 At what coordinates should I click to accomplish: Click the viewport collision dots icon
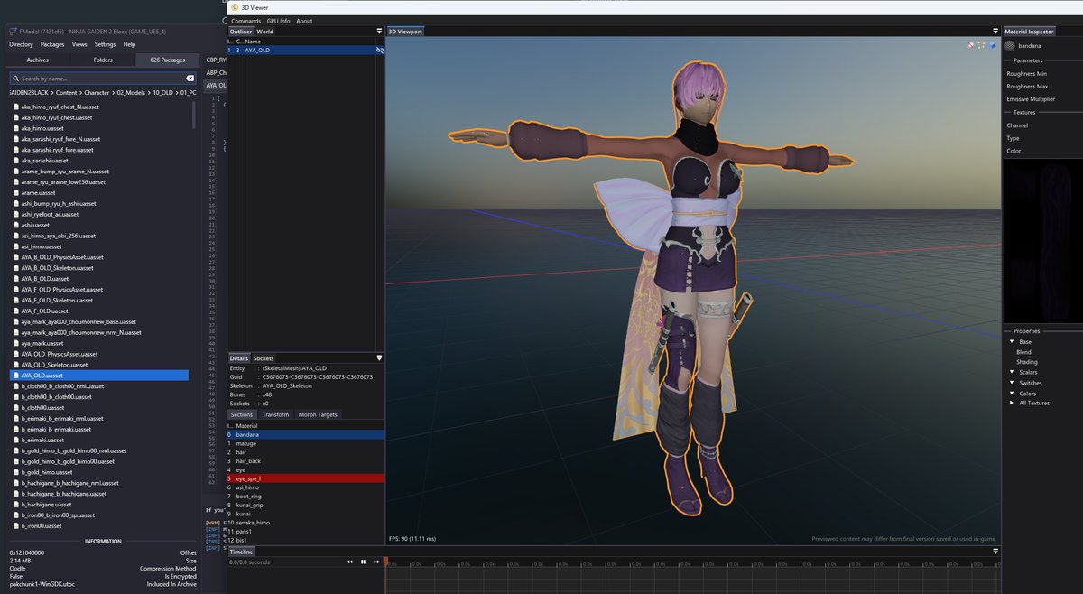coord(981,44)
